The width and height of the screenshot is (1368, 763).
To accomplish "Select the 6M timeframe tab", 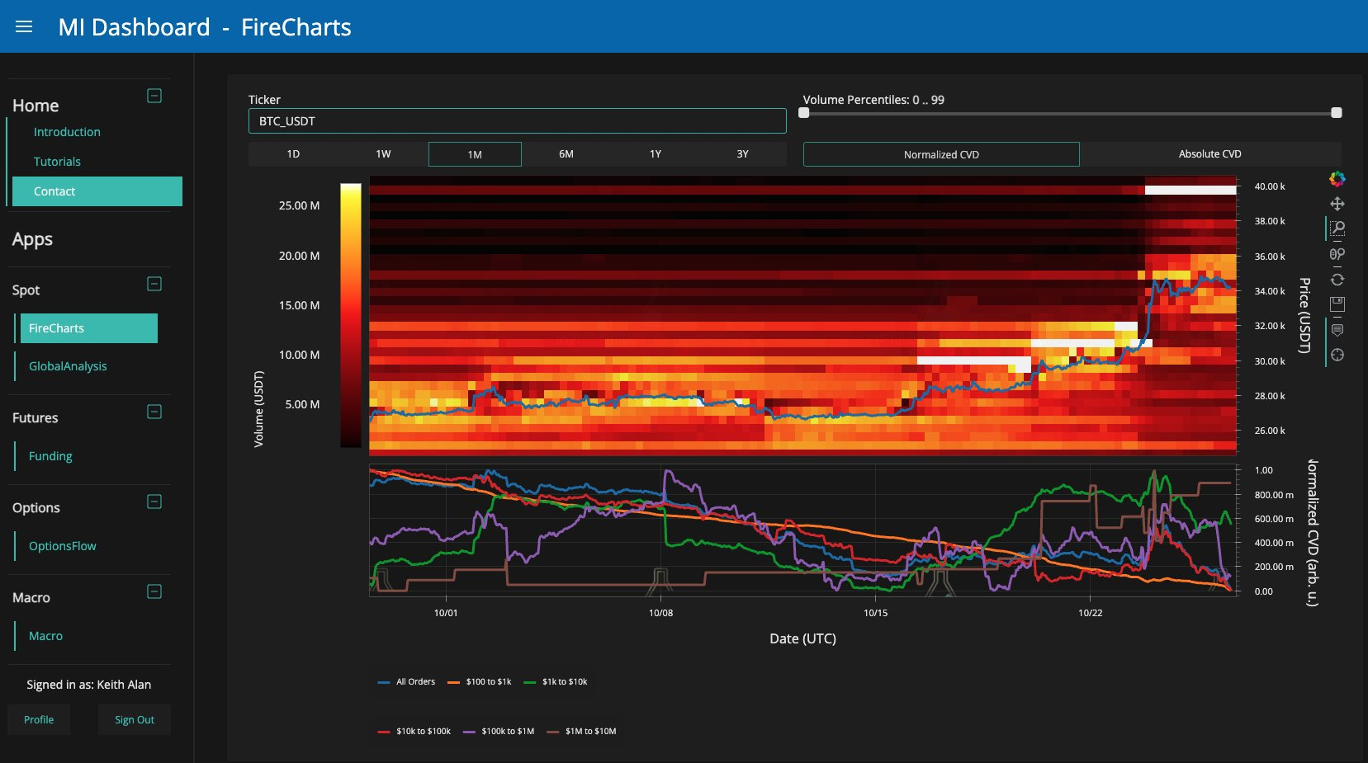I will pyautogui.click(x=566, y=154).
